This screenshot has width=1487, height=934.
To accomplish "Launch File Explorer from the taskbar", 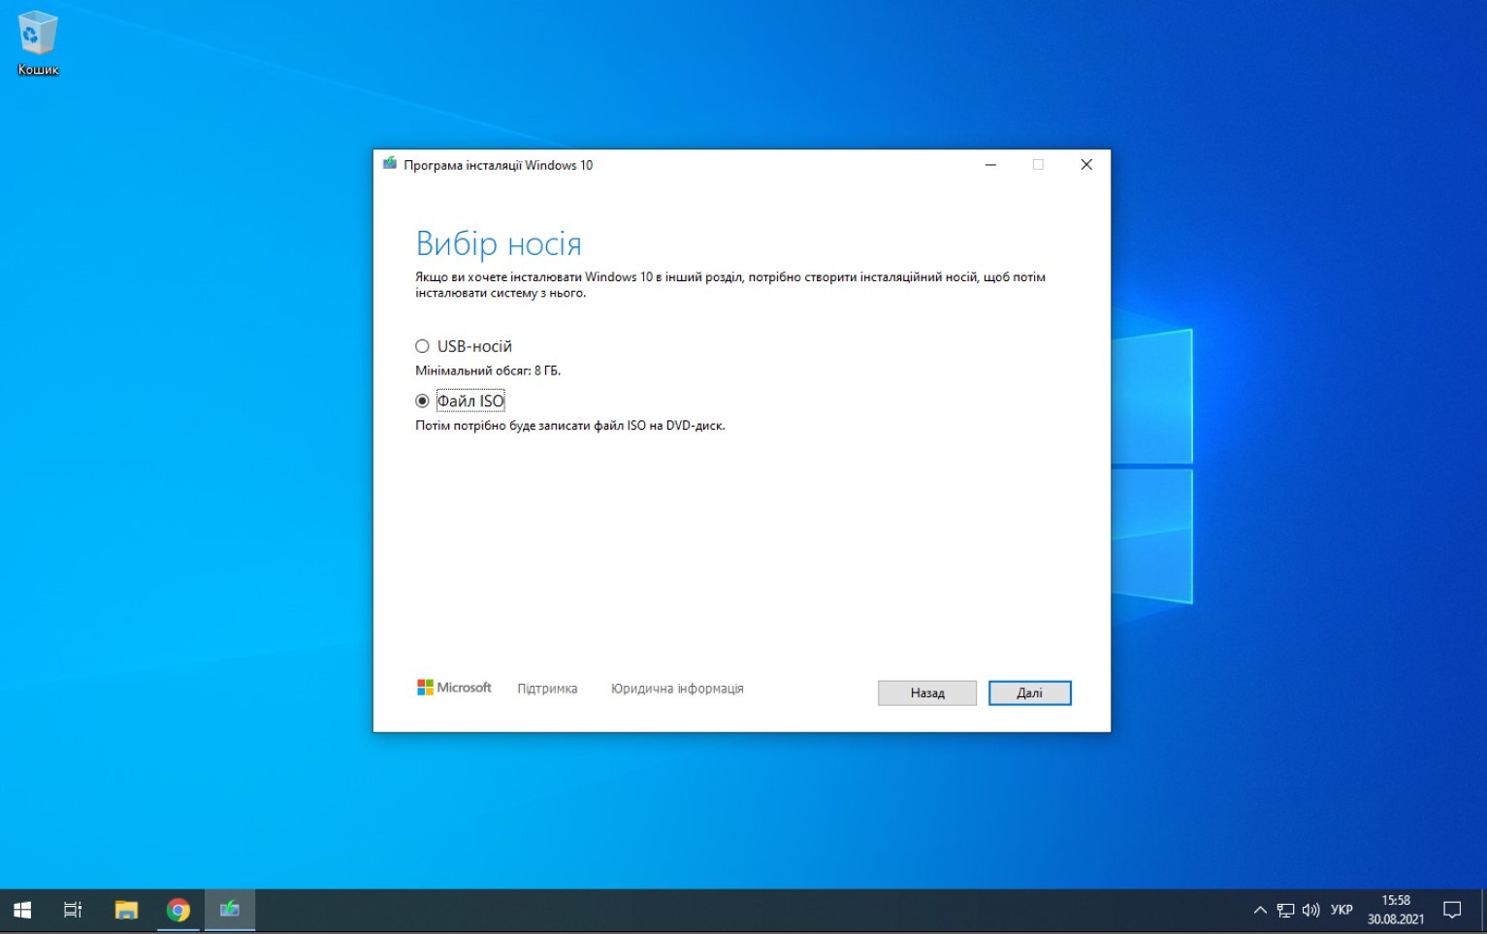I will [126, 910].
